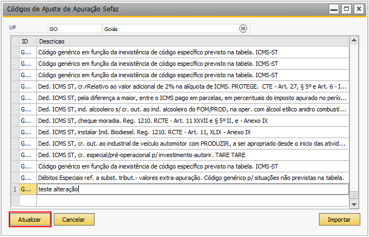Click the ID column header
This screenshot has height=237, width=369.
(x=28, y=41)
